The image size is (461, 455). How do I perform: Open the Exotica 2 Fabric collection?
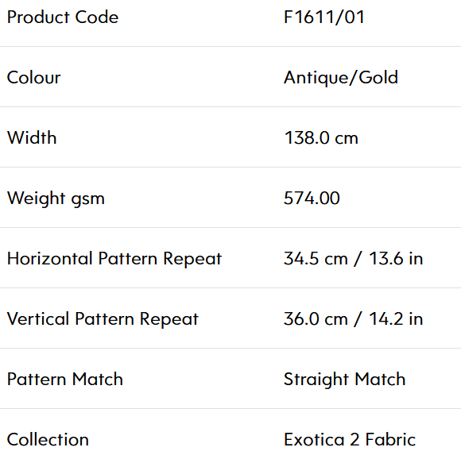click(x=350, y=440)
